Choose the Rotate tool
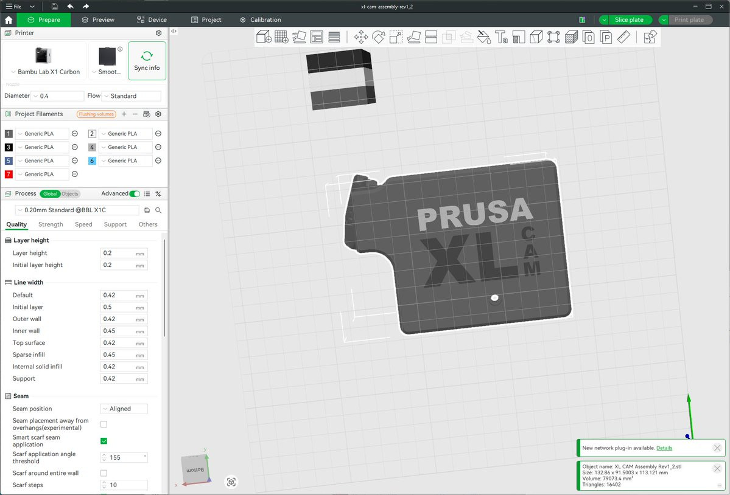Screen dimensions: 730x495 (379, 37)
